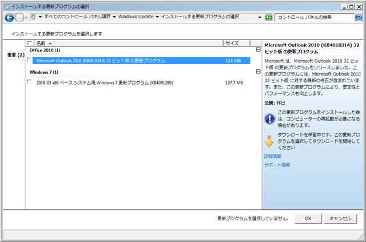This screenshot has height=242, width=366.
Task: Click the 137.7 MB size value
Action: (234, 83)
